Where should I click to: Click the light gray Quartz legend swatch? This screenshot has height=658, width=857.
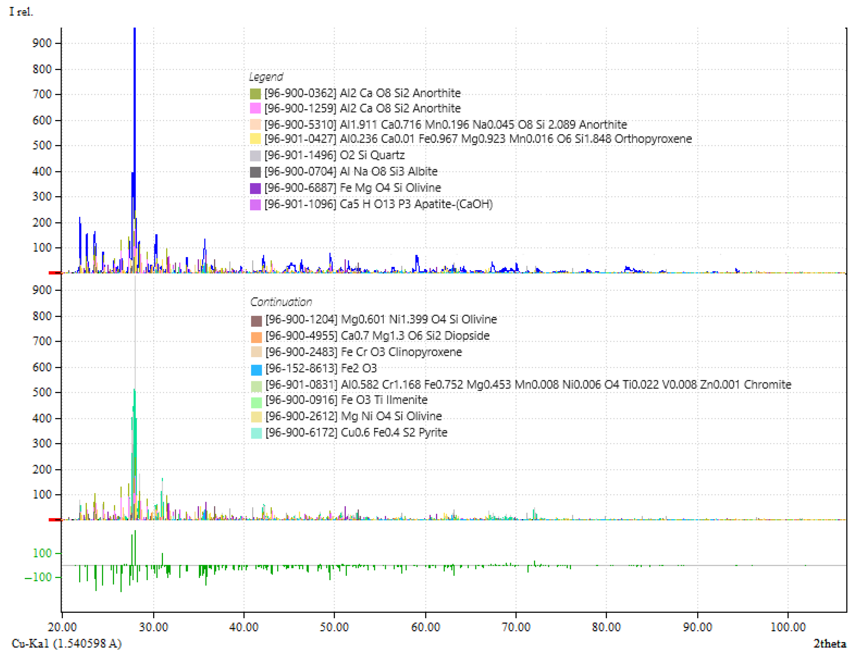point(255,155)
